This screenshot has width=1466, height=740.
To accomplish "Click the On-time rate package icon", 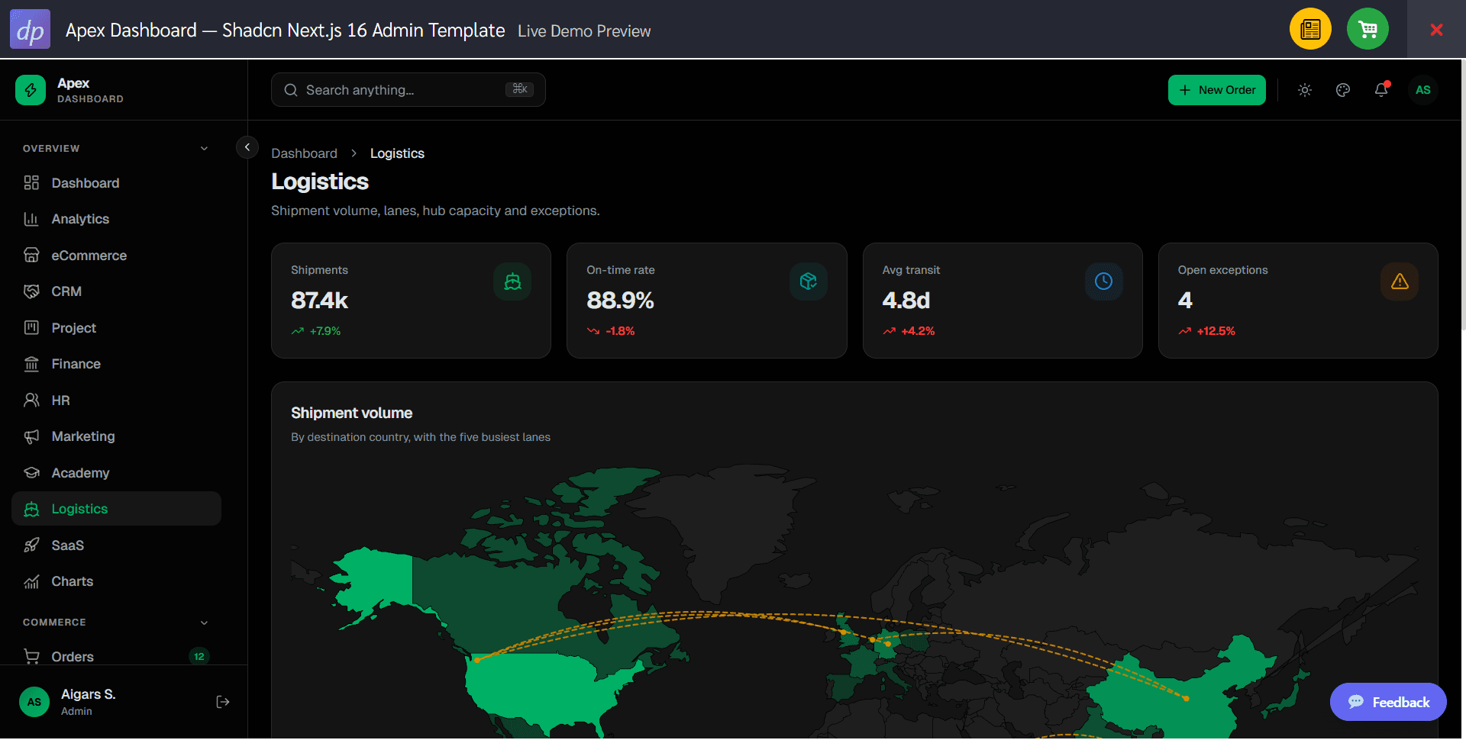I will 809,282.
